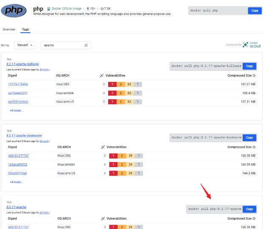Open the 8.2.17-apache-bullseye tag link
Viewport: 263px width, 229px height.
point(22,64)
